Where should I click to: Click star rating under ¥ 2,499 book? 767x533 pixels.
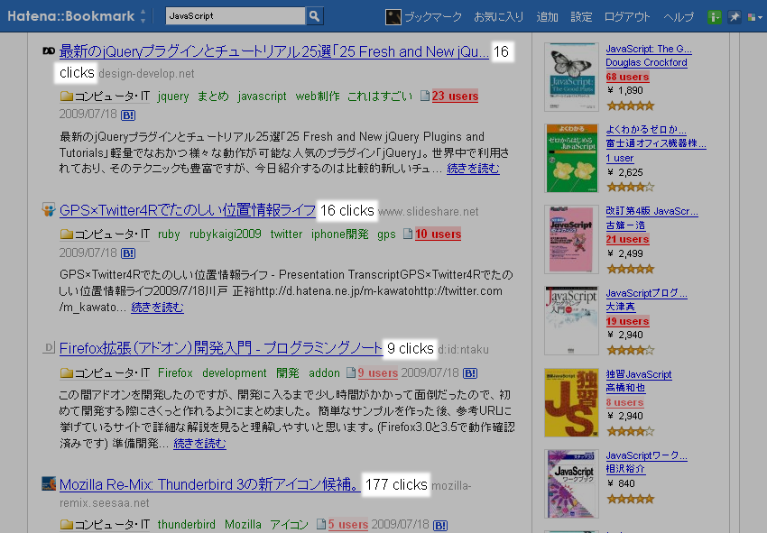(x=630, y=269)
